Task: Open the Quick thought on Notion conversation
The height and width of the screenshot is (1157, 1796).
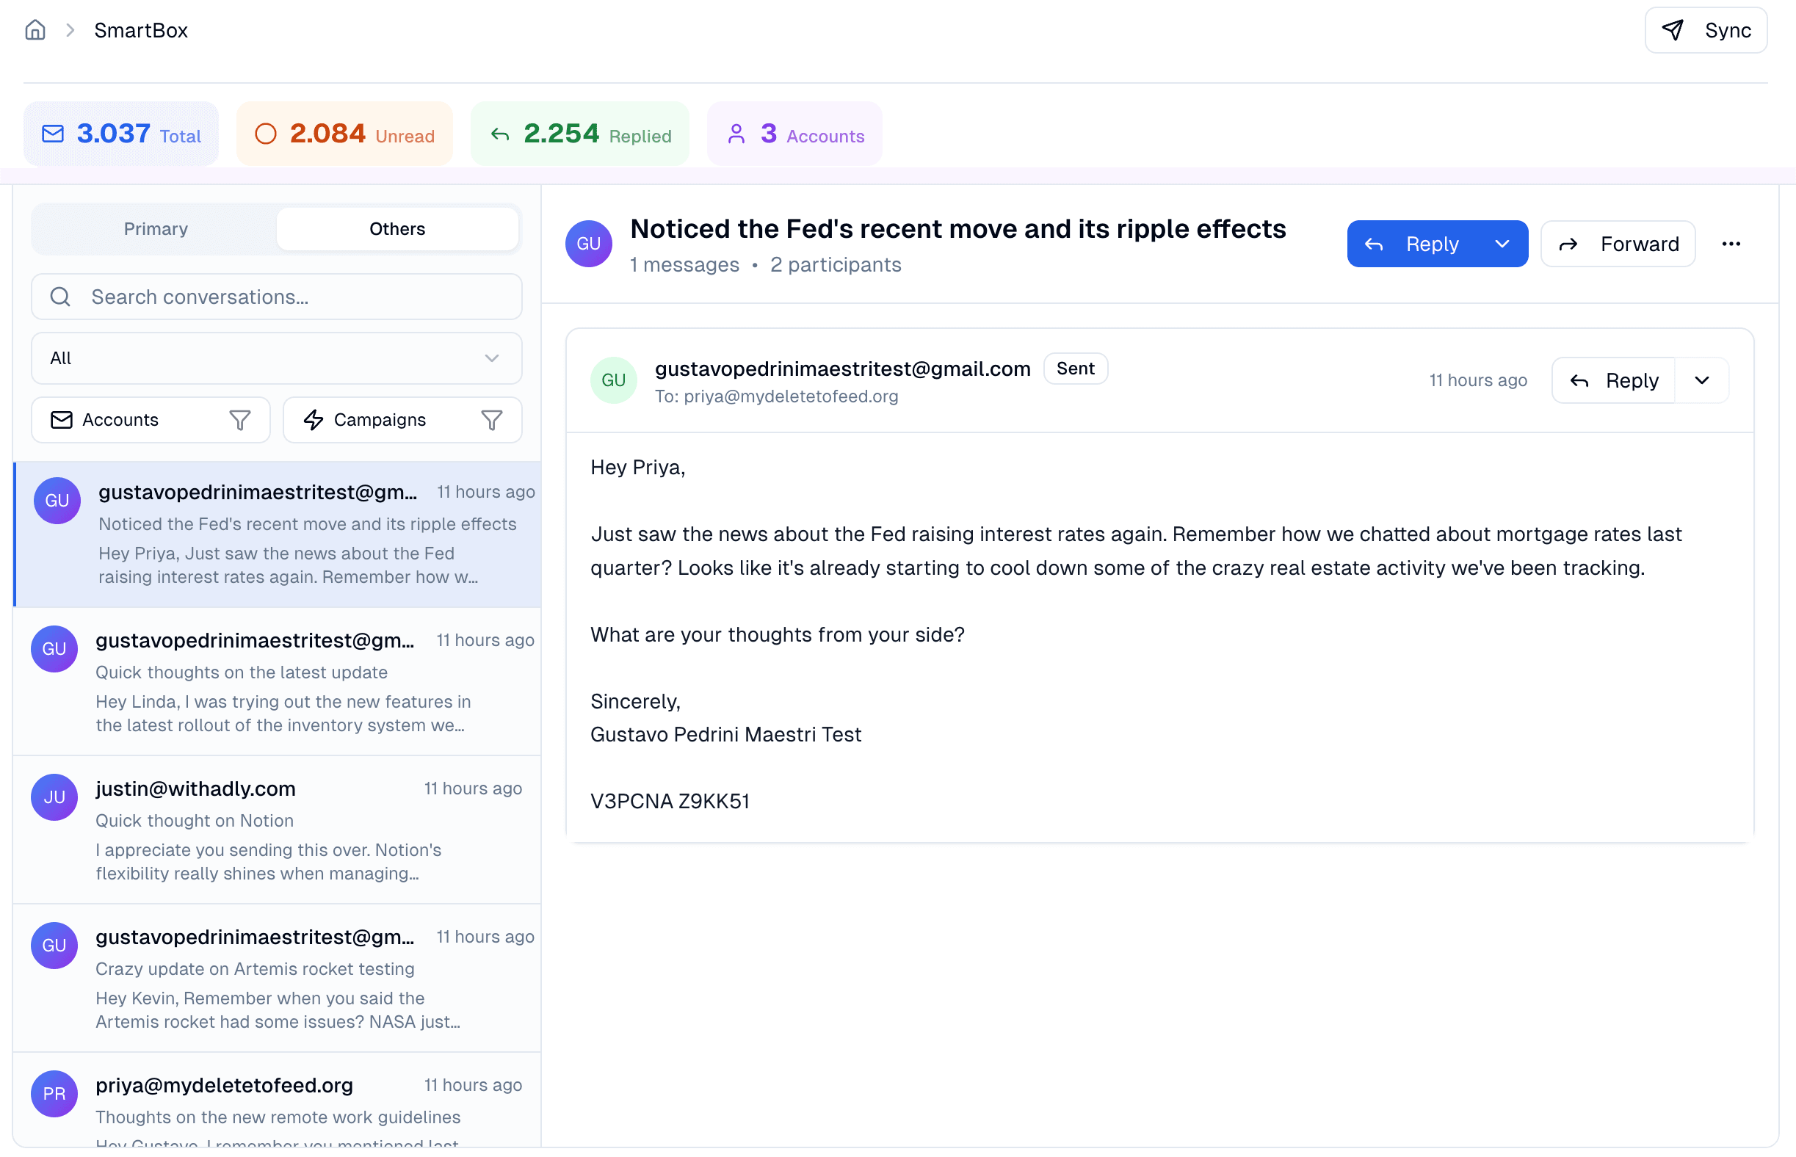Action: pos(277,830)
